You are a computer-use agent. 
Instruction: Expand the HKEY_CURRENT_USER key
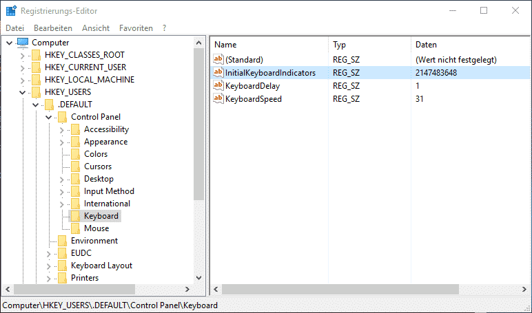pyautogui.click(x=22, y=67)
